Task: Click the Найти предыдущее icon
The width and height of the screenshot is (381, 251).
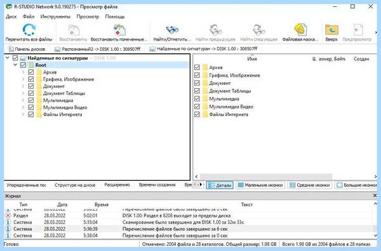Action: click(x=215, y=30)
